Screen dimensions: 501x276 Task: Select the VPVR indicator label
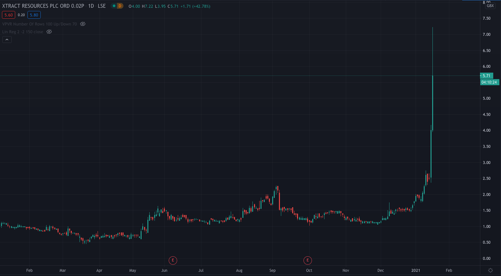(x=39, y=24)
